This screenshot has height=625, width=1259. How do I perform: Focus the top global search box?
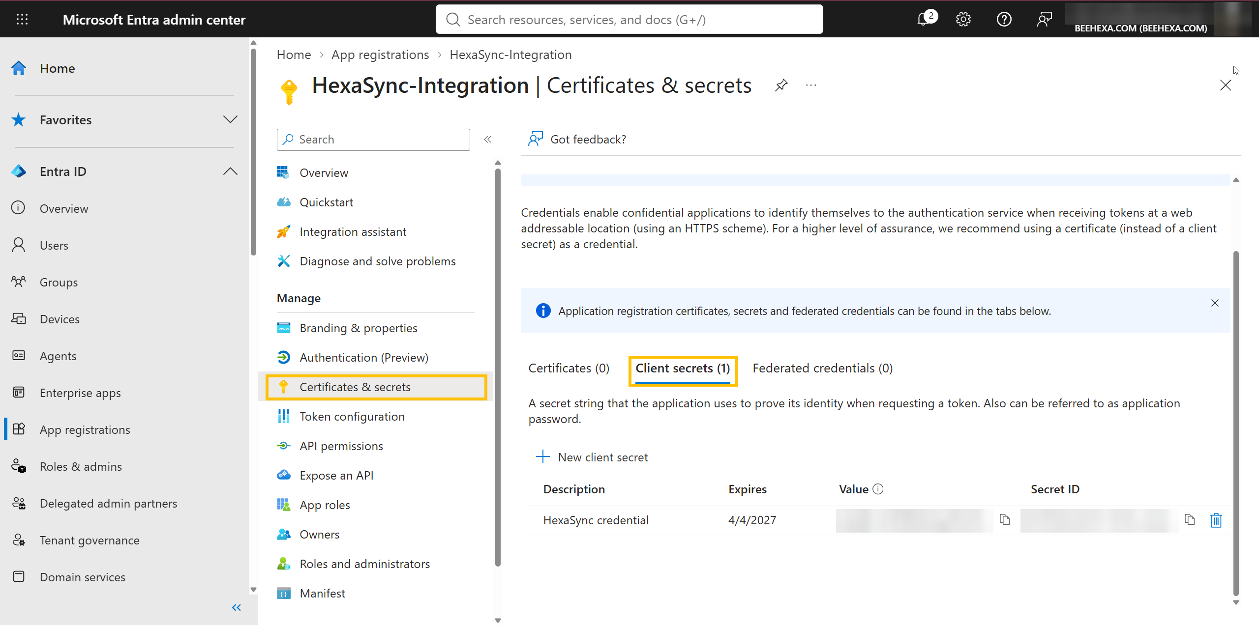(629, 20)
